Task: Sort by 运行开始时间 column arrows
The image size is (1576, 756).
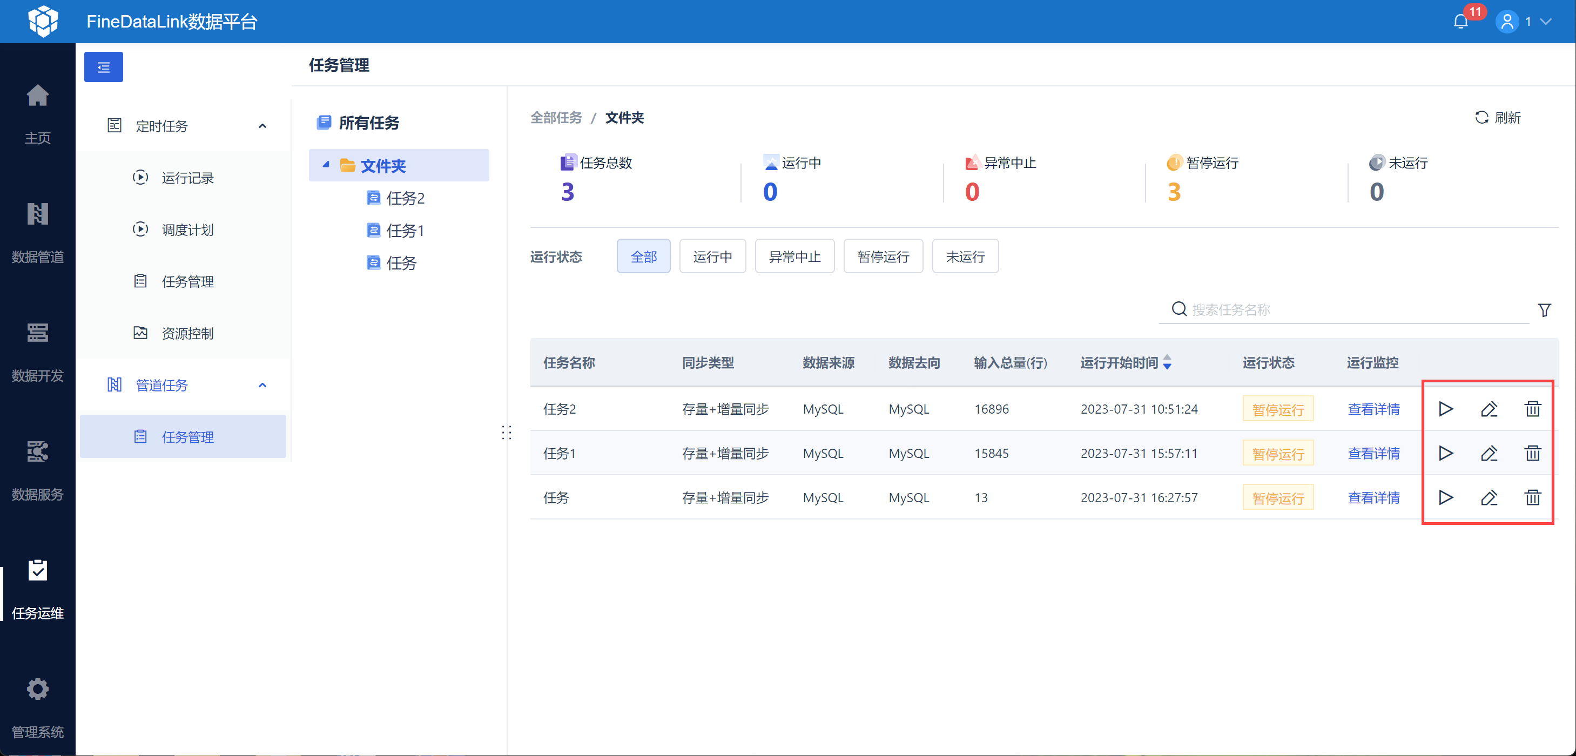Action: coord(1167,362)
